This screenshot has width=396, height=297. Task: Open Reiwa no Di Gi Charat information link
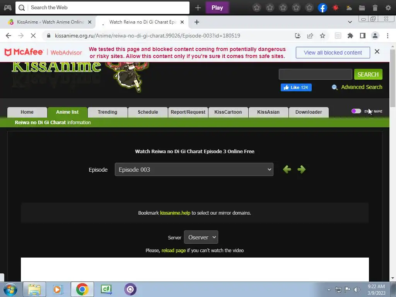tap(53, 123)
